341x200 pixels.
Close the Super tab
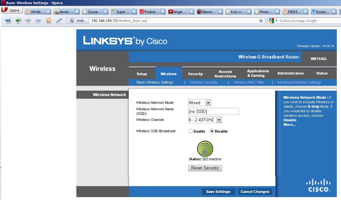(134, 12)
